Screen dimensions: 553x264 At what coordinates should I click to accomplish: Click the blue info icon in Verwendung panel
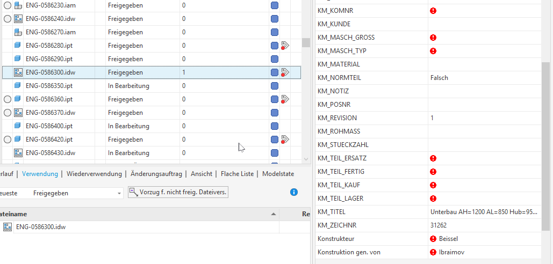click(294, 192)
